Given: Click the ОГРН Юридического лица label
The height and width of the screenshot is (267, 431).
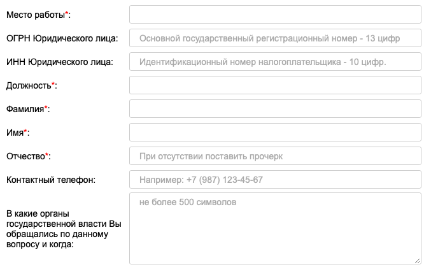Looking at the screenshot, I should 62,38.
